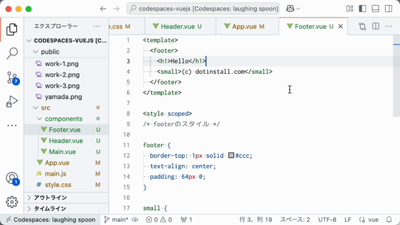The width and height of the screenshot is (400, 225).
Task: Click the Copilot icon in title bar
Action: [x=290, y=9]
